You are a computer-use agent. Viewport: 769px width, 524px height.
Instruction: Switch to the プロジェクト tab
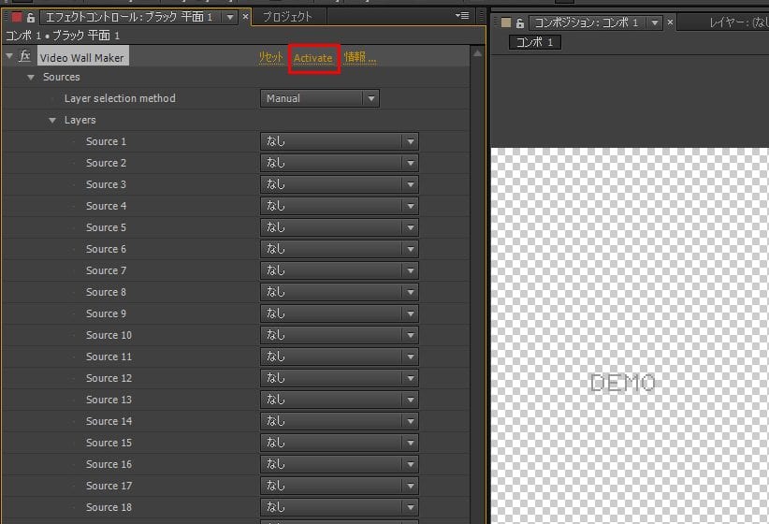(x=287, y=17)
